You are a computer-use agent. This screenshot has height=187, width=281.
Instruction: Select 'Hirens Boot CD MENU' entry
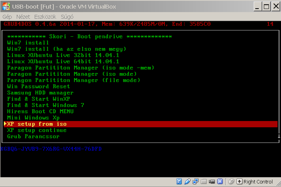pos(40,111)
